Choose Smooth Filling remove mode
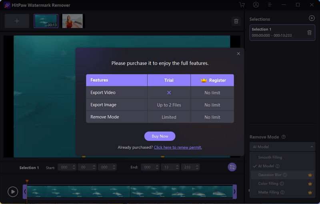The width and height of the screenshot is (320, 204). 270,157
